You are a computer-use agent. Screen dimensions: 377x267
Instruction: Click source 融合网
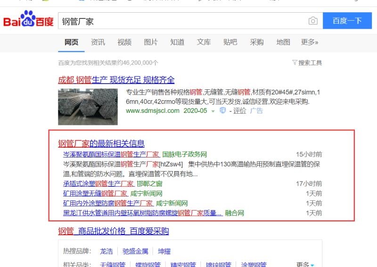(234, 213)
